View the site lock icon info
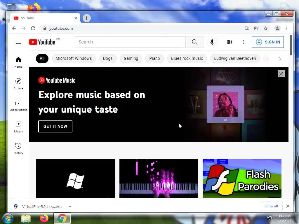The image size is (299, 224). point(45,28)
